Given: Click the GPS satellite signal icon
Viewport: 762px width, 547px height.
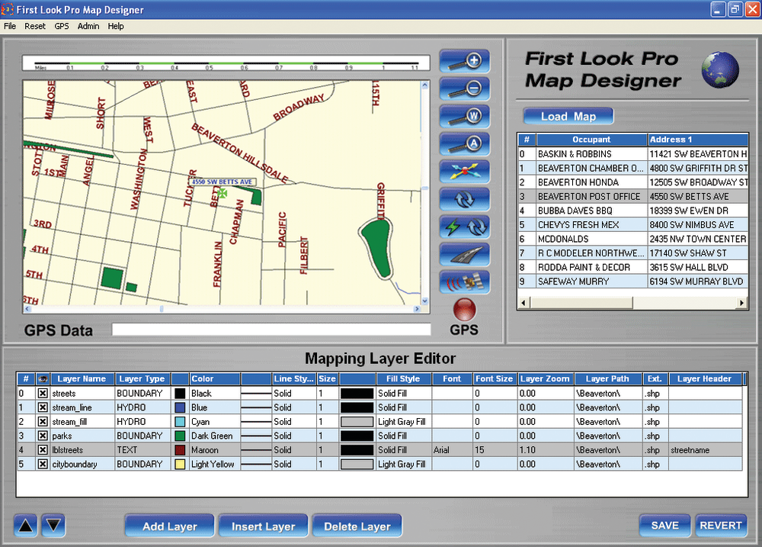Looking at the screenshot, I should pos(464,282).
